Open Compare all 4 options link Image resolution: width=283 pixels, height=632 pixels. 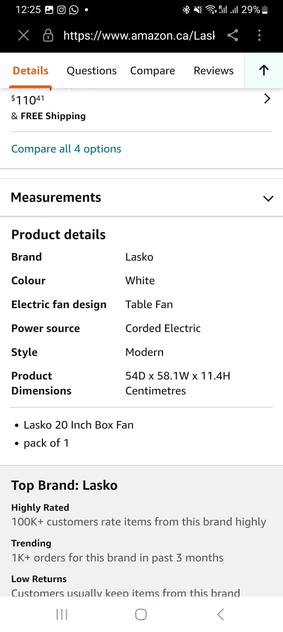pos(66,149)
